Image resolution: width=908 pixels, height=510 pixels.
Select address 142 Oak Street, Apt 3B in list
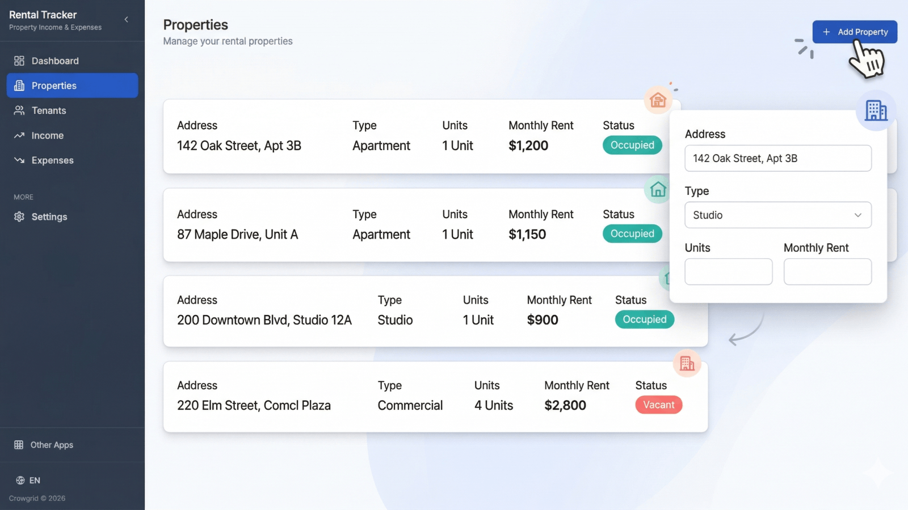239,146
